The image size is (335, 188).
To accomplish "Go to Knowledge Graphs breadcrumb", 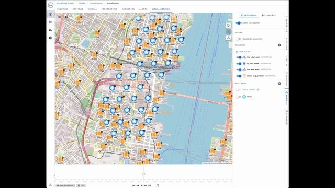I will (x=65, y=3).
